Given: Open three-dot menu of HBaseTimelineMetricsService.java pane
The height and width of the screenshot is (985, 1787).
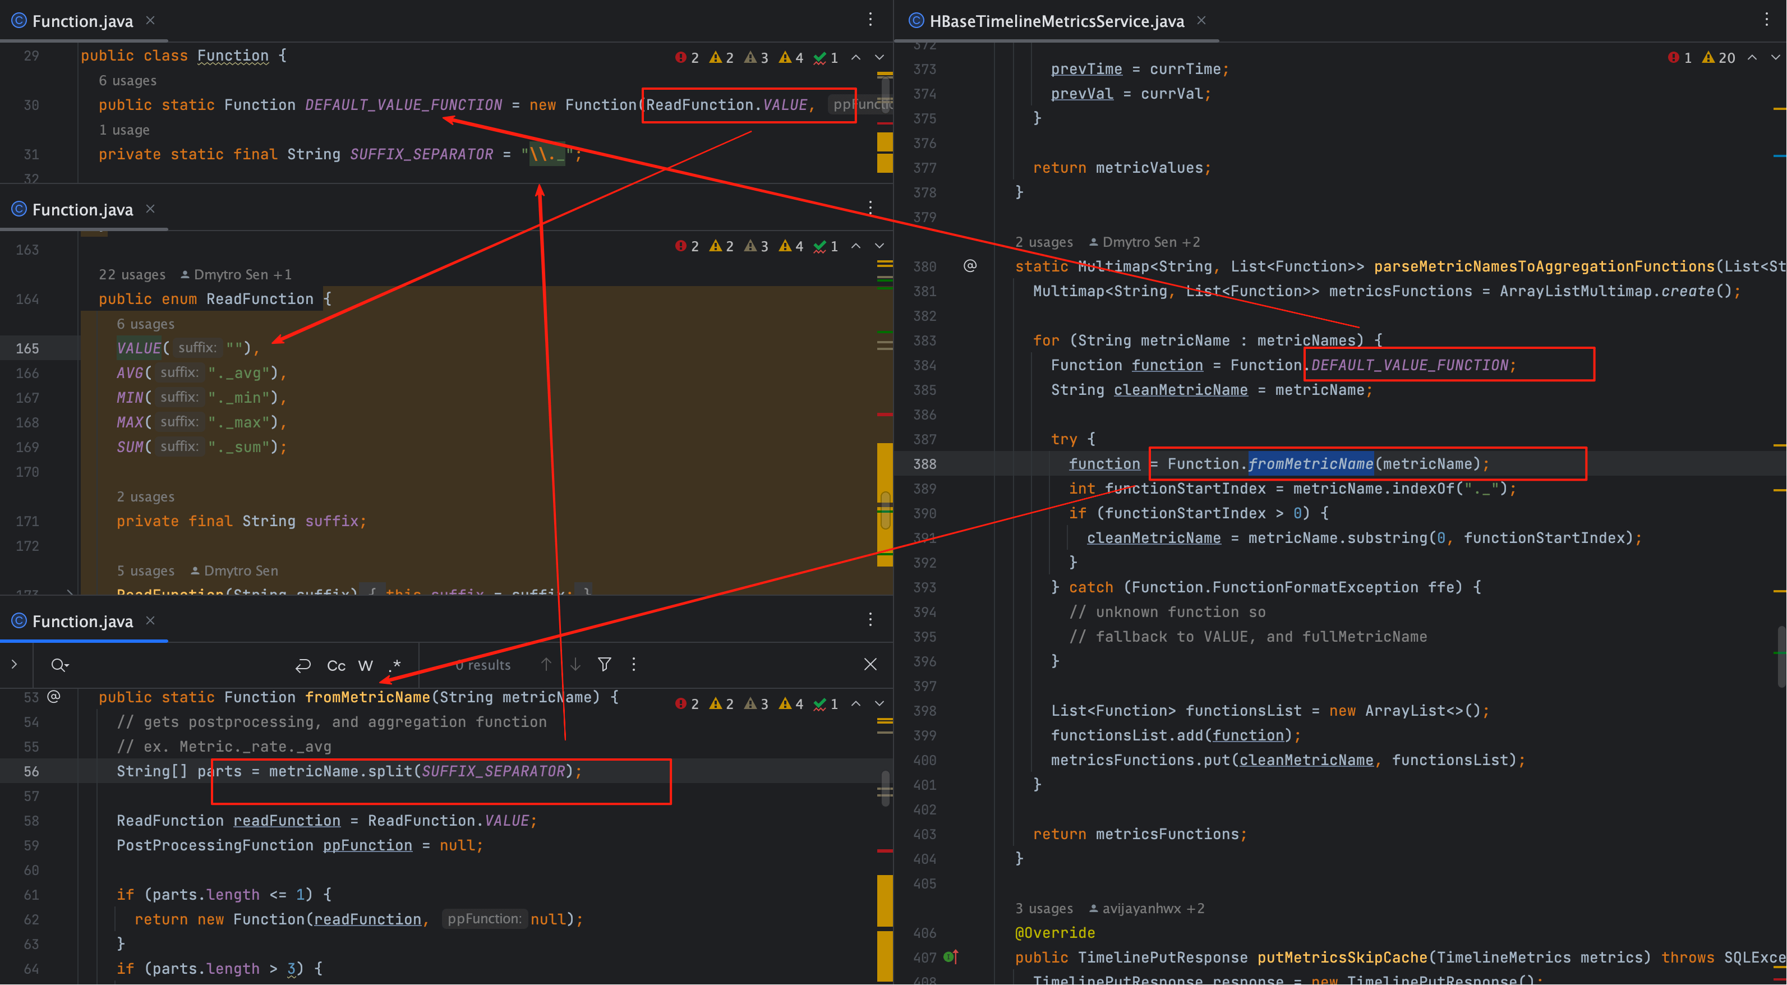Looking at the screenshot, I should click(x=1766, y=20).
